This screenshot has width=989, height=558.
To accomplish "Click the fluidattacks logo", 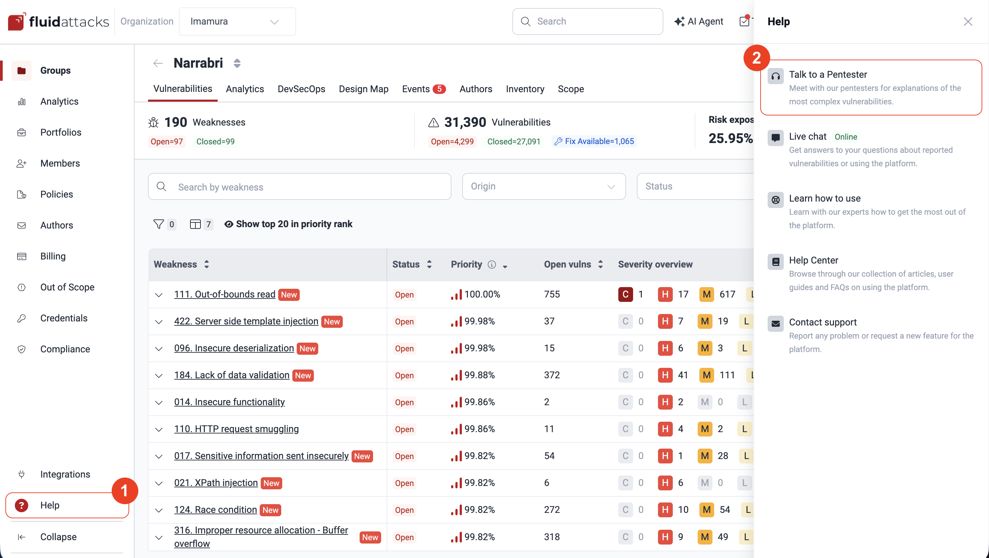I will pos(58,22).
